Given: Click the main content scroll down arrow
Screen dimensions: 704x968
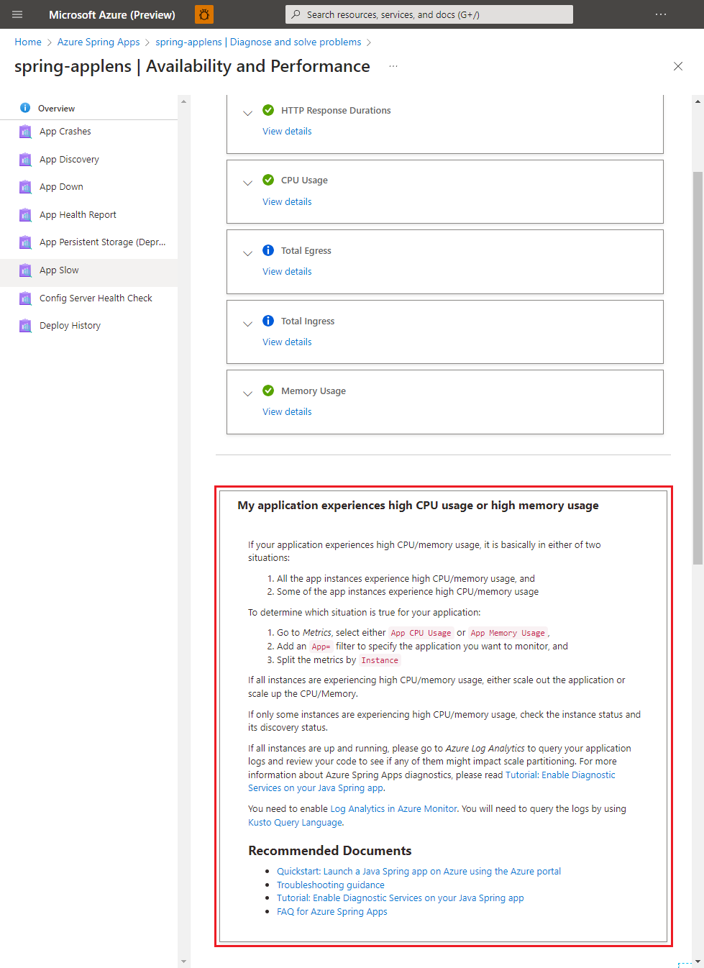Looking at the screenshot, I should (x=698, y=962).
